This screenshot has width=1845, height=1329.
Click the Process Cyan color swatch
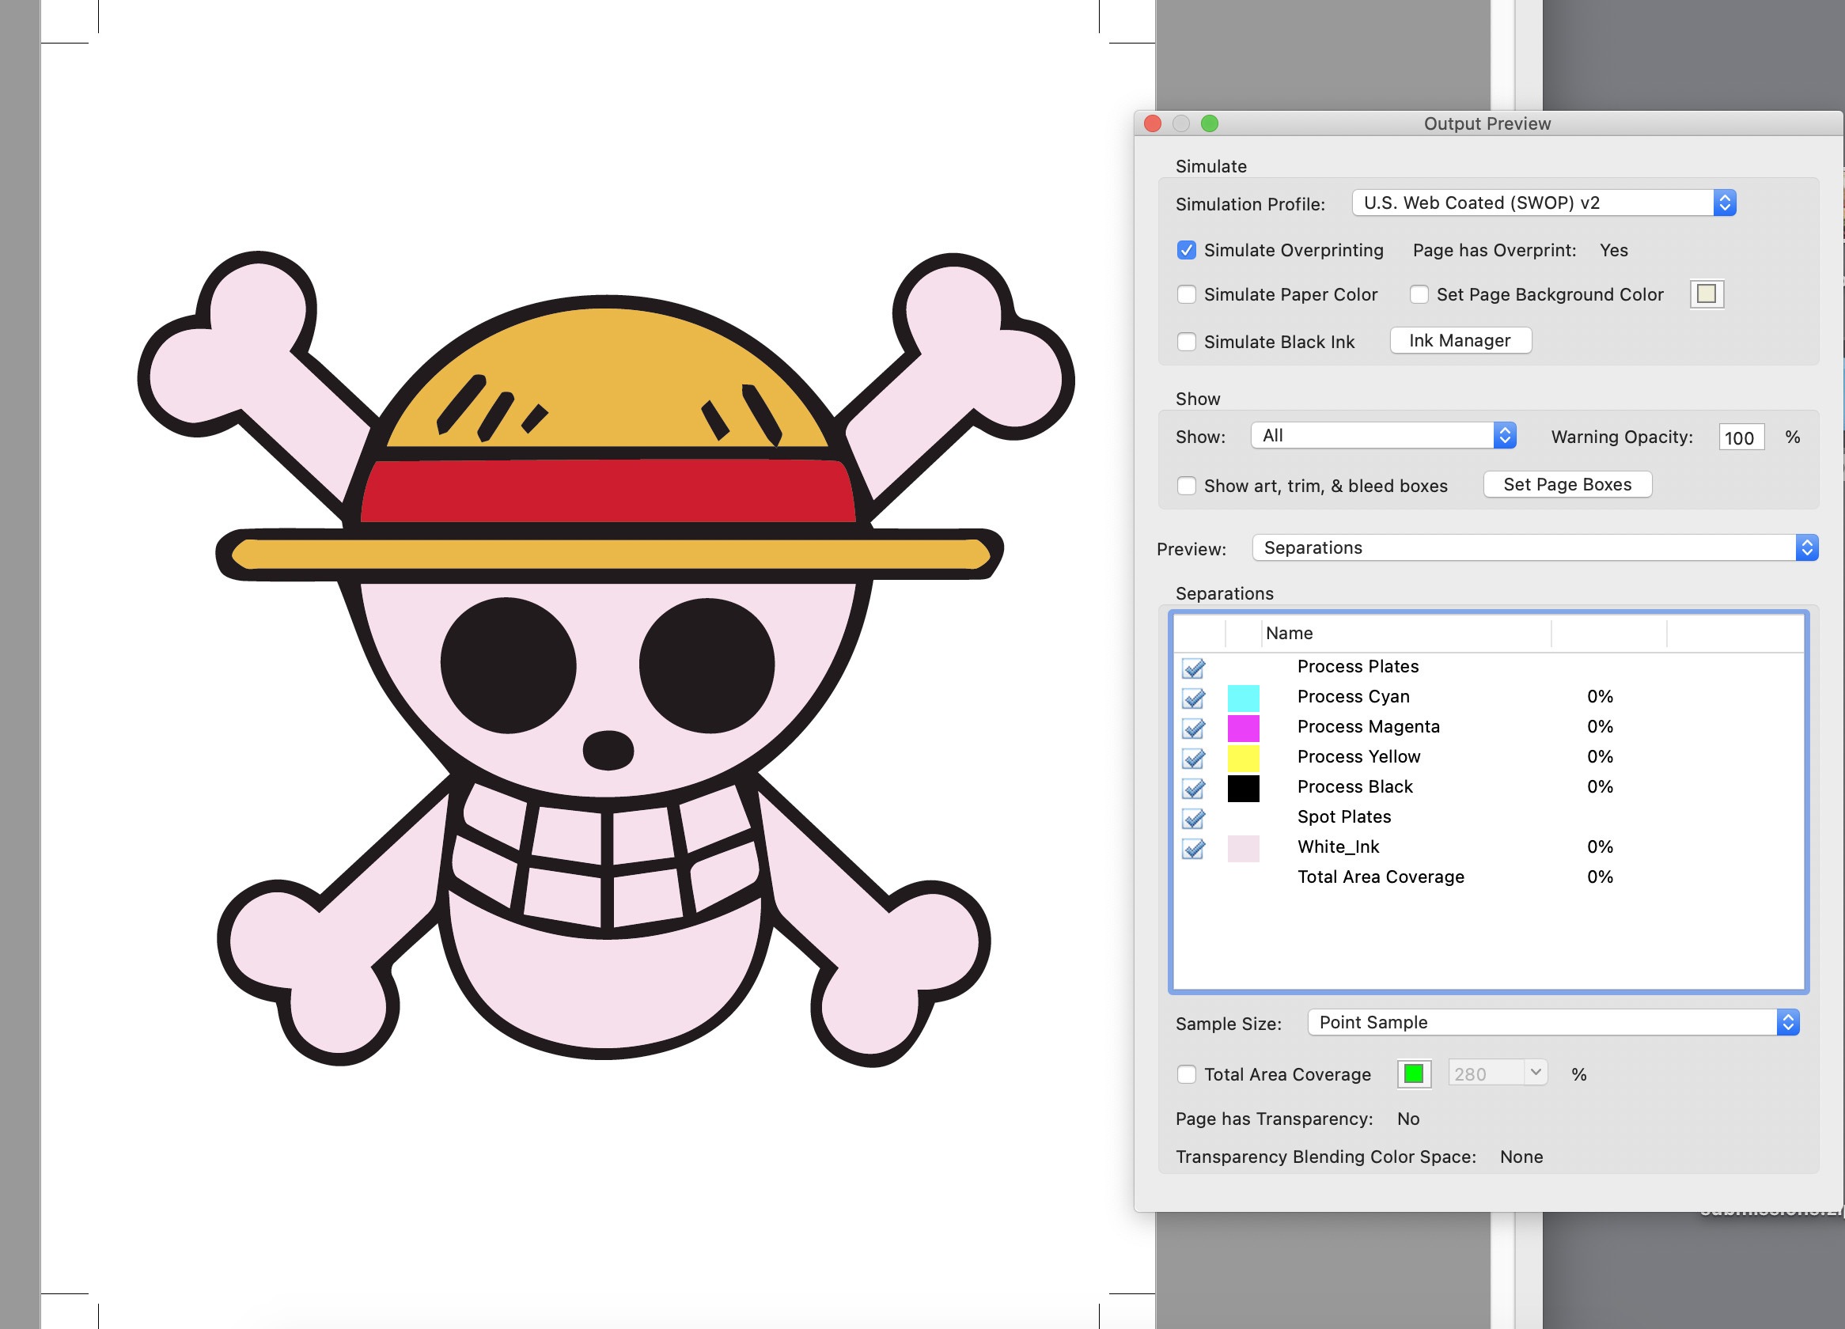pos(1242,697)
